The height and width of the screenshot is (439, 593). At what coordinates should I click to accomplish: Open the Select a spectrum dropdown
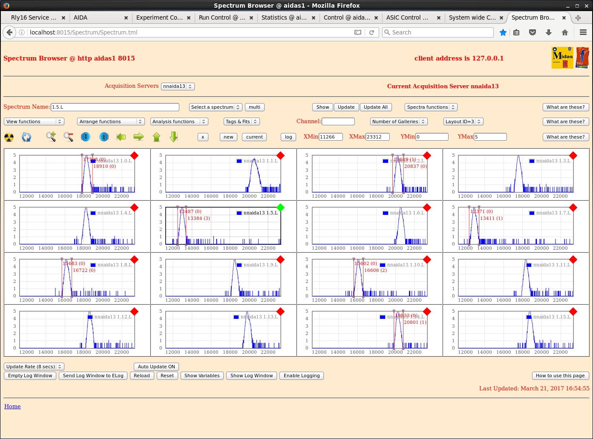(x=216, y=107)
